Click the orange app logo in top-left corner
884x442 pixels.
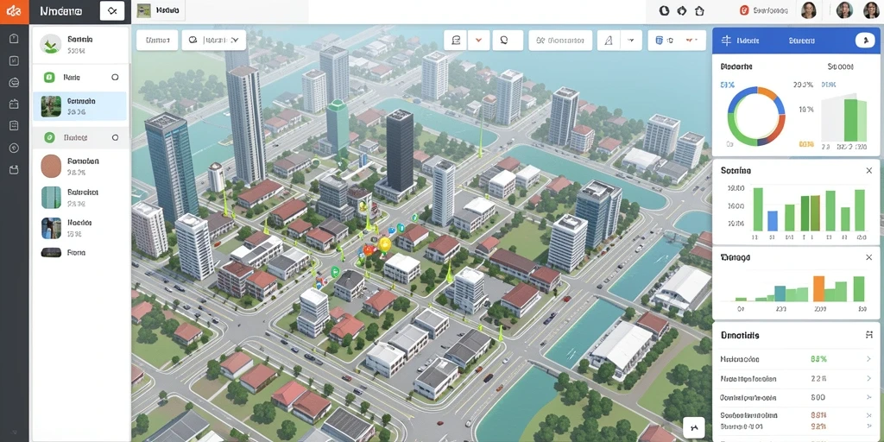14,11
